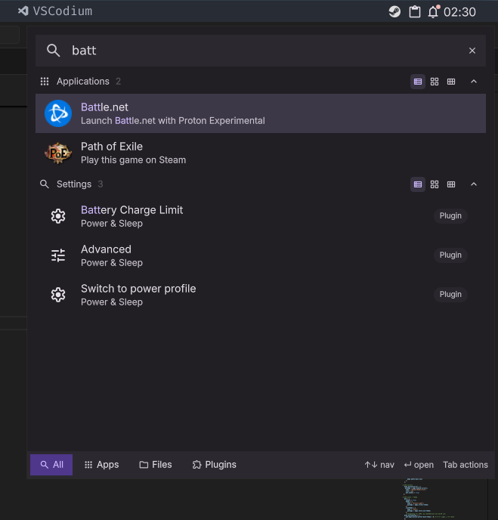Viewport: 498px width, 520px height.
Task: Switch to the Files tab
Action: click(156, 465)
